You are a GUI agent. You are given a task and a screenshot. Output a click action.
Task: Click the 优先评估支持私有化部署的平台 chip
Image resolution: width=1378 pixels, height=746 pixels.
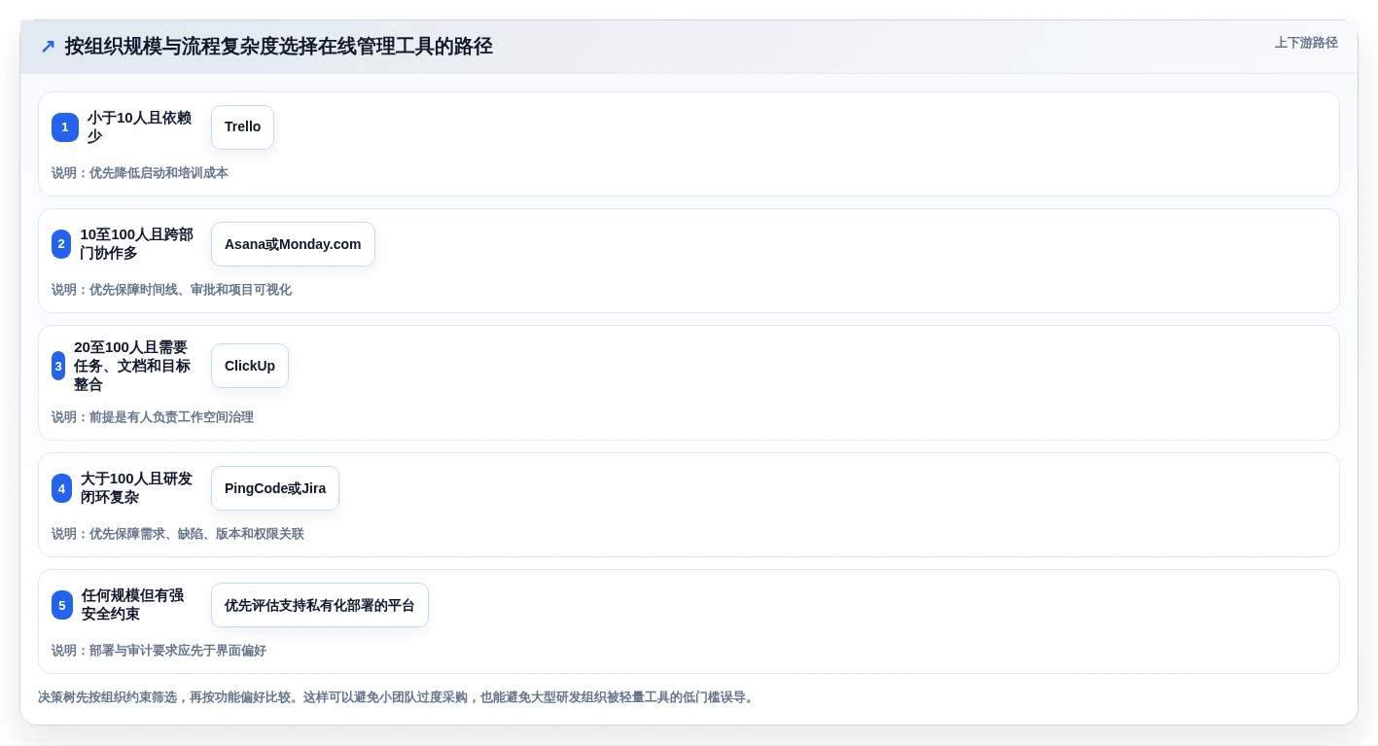pyautogui.click(x=320, y=605)
